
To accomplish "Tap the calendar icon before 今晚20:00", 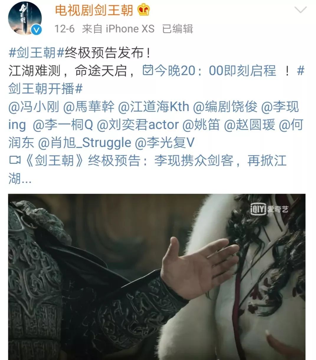I will (148, 71).
